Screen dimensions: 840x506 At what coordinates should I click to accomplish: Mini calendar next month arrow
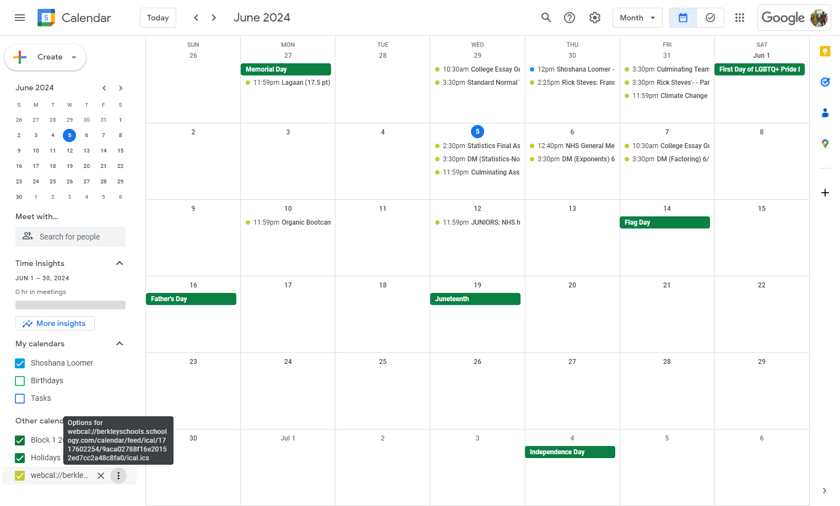point(121,88)
